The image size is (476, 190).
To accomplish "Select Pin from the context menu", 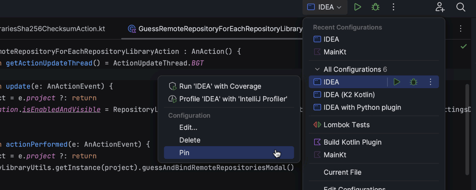I will tap(184, 153).
